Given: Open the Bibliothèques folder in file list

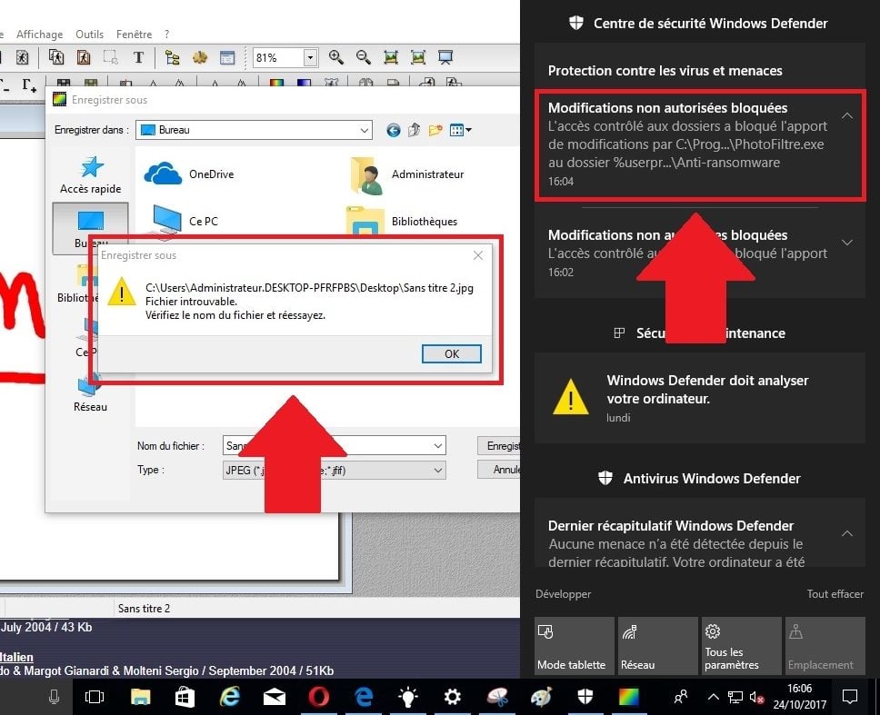Looking at the screenshot, I should click(402, 222).
